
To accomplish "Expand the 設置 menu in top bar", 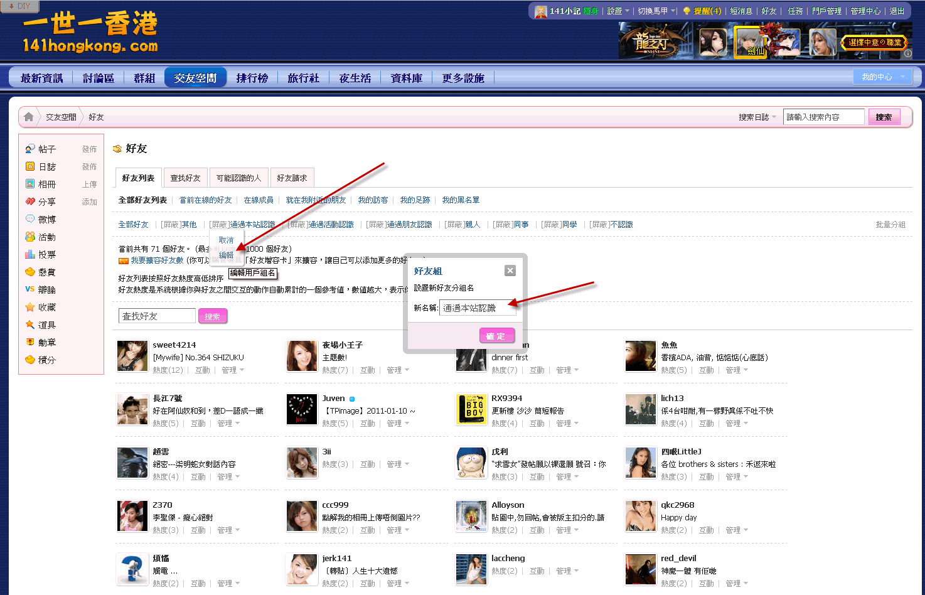I will [618, 11].
